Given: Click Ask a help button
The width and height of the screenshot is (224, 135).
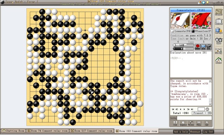Looking at the screenshot, I should pyautogui.click(x=181, y=131).
